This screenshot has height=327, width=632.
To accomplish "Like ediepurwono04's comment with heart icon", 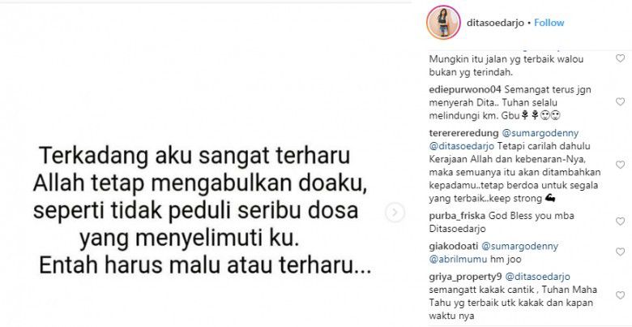I will coord(621,102).
